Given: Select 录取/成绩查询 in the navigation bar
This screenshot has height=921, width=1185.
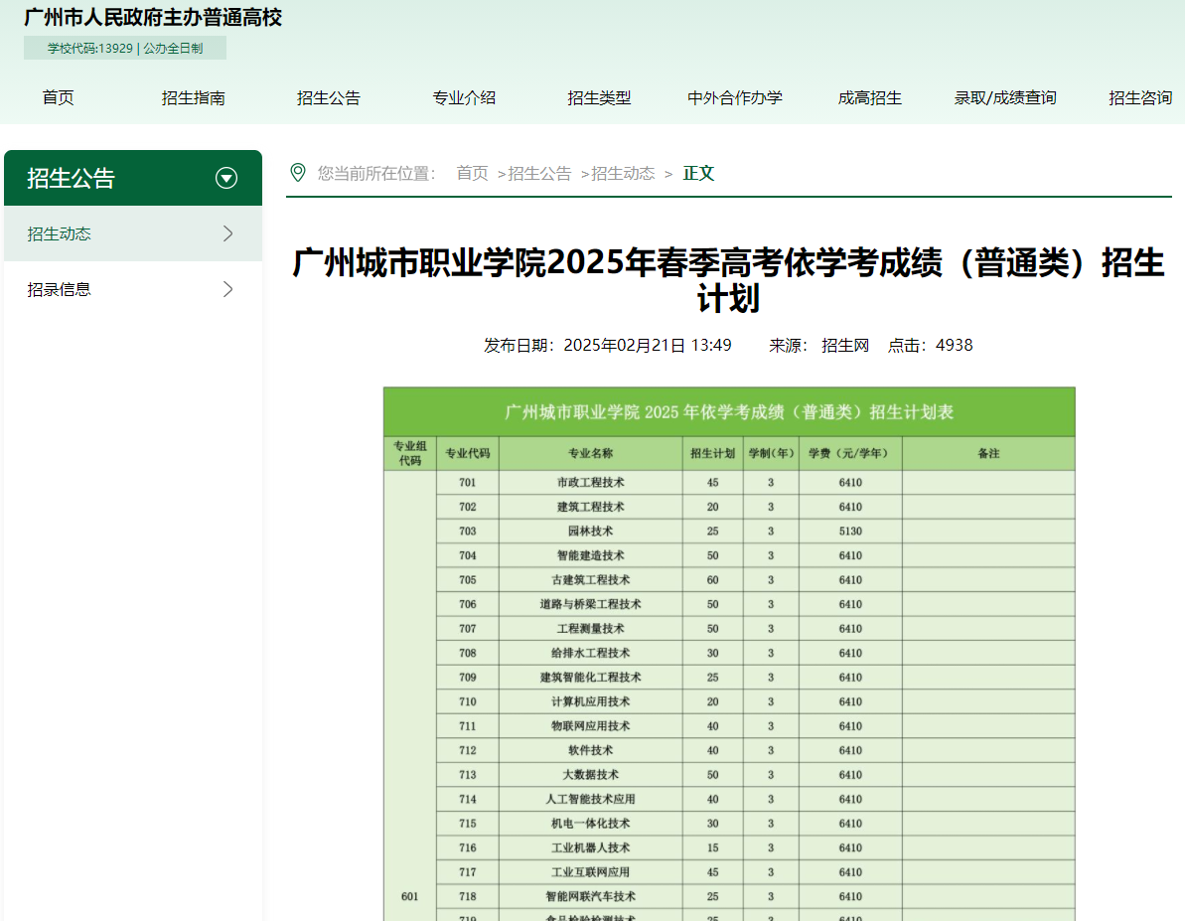Looking at the screenshot, I should pos(1004,97).
